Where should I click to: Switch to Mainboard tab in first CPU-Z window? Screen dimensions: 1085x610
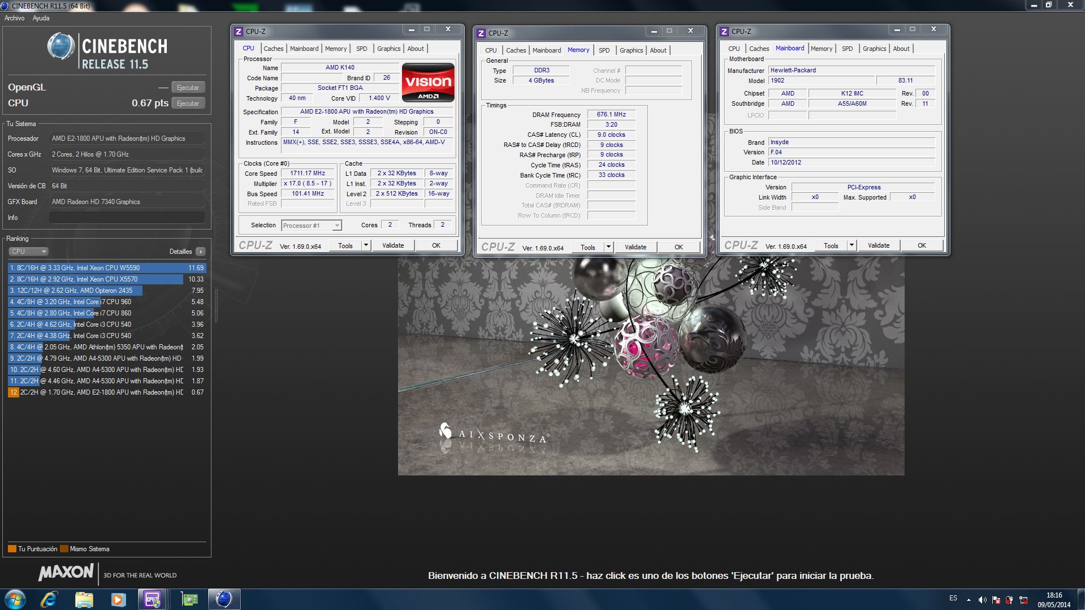pyautogui.click(x=304, y=49)
